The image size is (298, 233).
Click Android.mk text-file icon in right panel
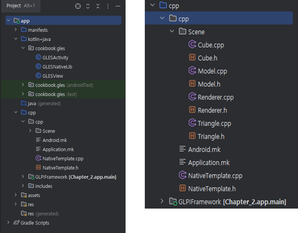pyautogui.click(x=183, y=149)
